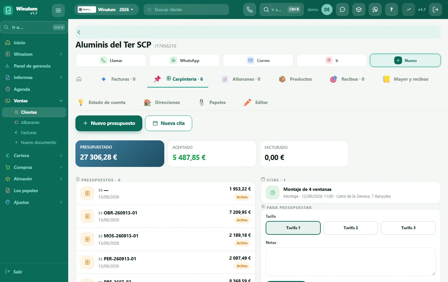Open the WhatsApp icon in the top header
Screen dimensions: 448x282
click(x=375, y=10)
